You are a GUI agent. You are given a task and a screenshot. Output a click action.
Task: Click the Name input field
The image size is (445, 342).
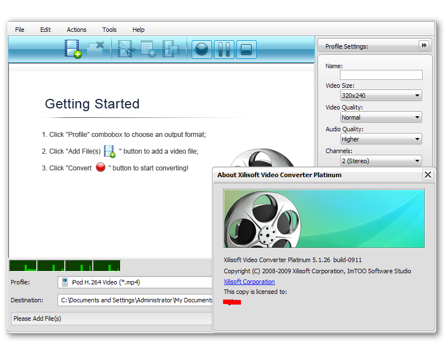pos(381,75)
